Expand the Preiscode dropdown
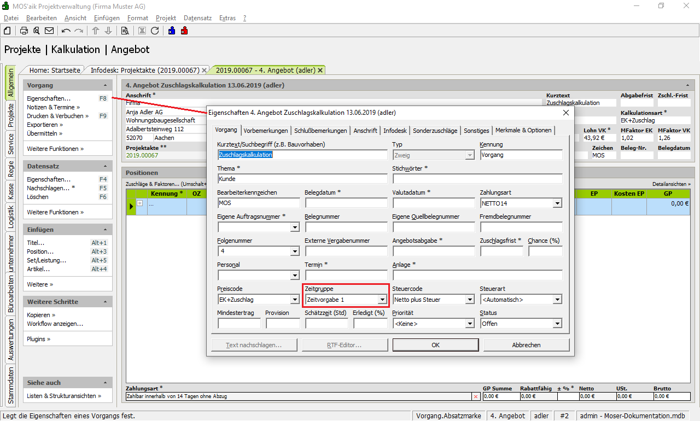The image size is (700, 421). pos(295,300)
